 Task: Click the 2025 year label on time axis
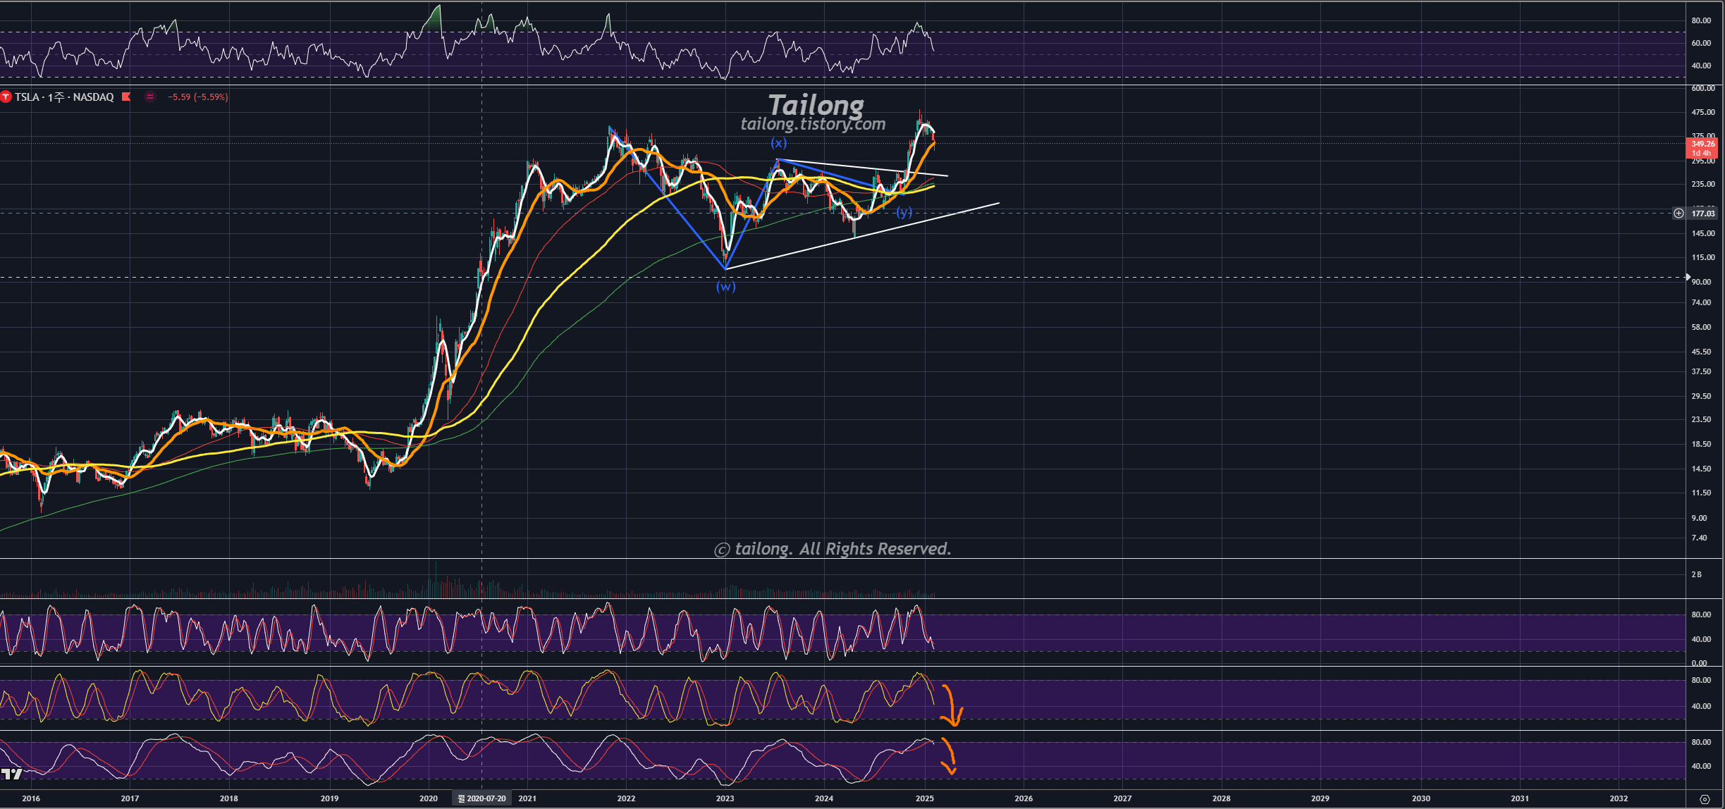(x=924, y=798)
